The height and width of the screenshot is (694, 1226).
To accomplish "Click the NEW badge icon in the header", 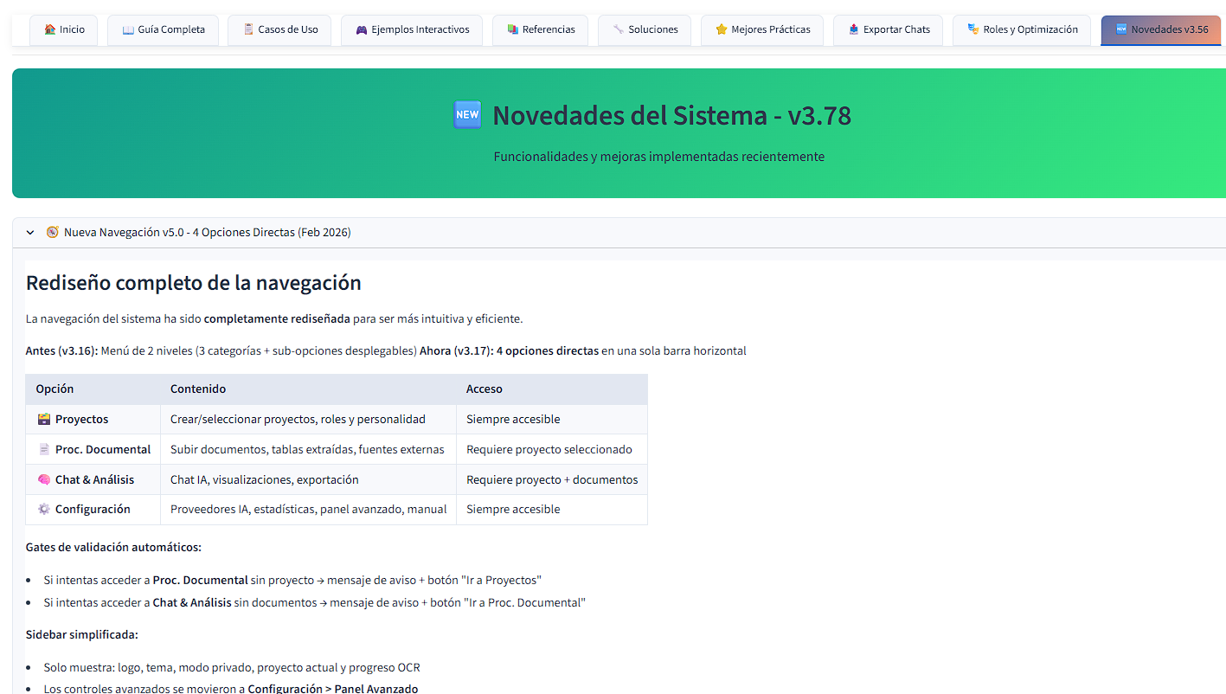I will 467,114.
